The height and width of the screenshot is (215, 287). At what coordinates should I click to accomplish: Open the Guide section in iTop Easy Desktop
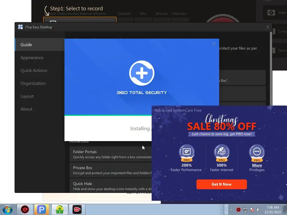click(40, 45)
